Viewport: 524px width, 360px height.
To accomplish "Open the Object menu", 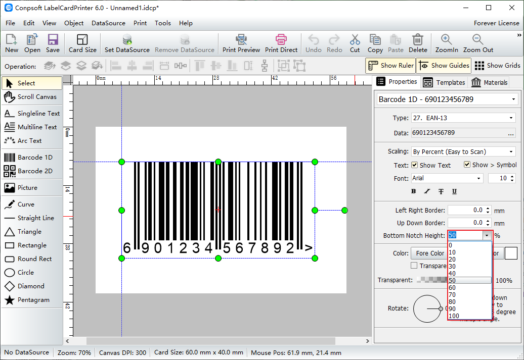I will click(x=74, y=23).
